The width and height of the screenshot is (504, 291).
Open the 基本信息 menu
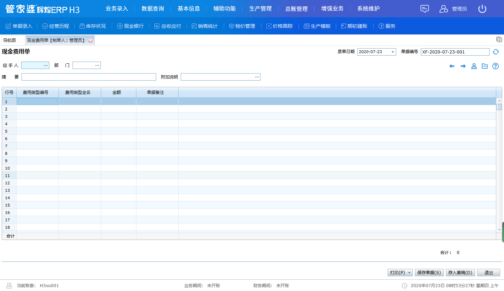coord(189,9)
